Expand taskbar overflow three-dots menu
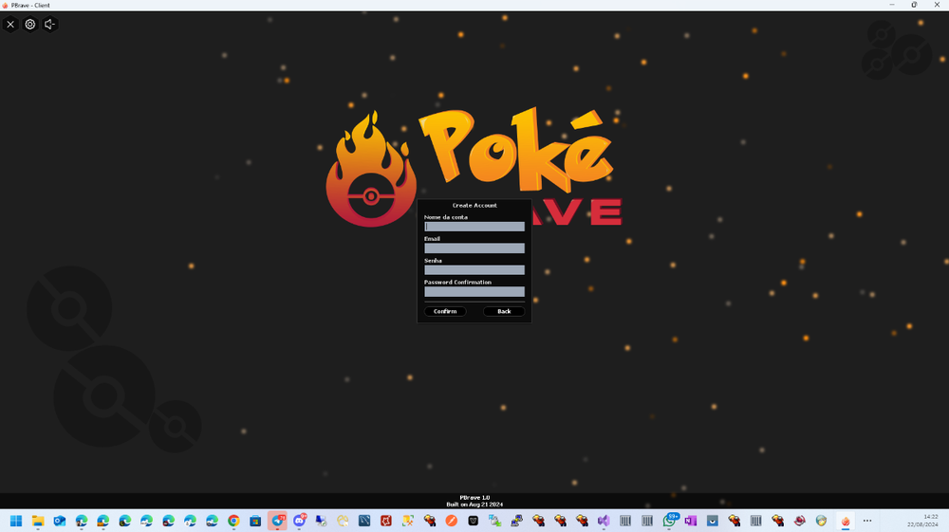The image size is (949, 532). (x=866, y=521)
